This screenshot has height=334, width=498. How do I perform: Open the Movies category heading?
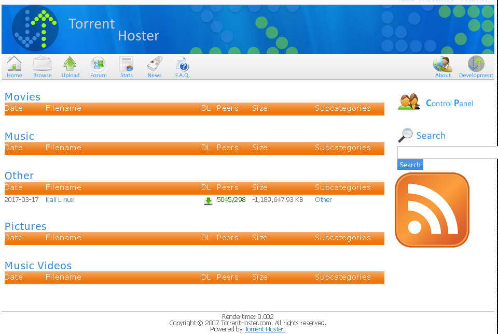click(22, 97)
